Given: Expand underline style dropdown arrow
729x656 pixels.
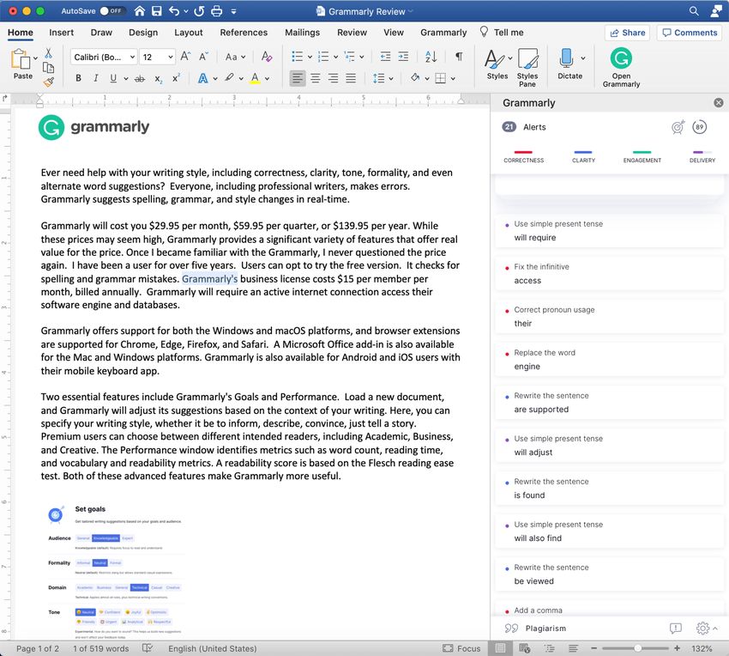Looking at the screenshot, I should coord(125,79).
